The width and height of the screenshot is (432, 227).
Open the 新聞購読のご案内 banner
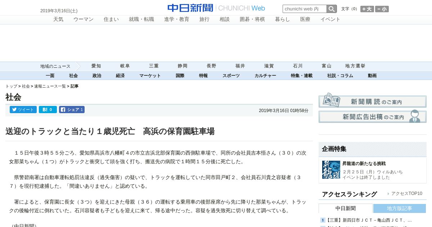click(x=373, y=101)
